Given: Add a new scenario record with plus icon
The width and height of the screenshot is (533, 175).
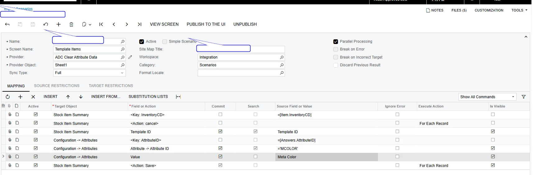Looking at the screenshot, I should [58, 24].
